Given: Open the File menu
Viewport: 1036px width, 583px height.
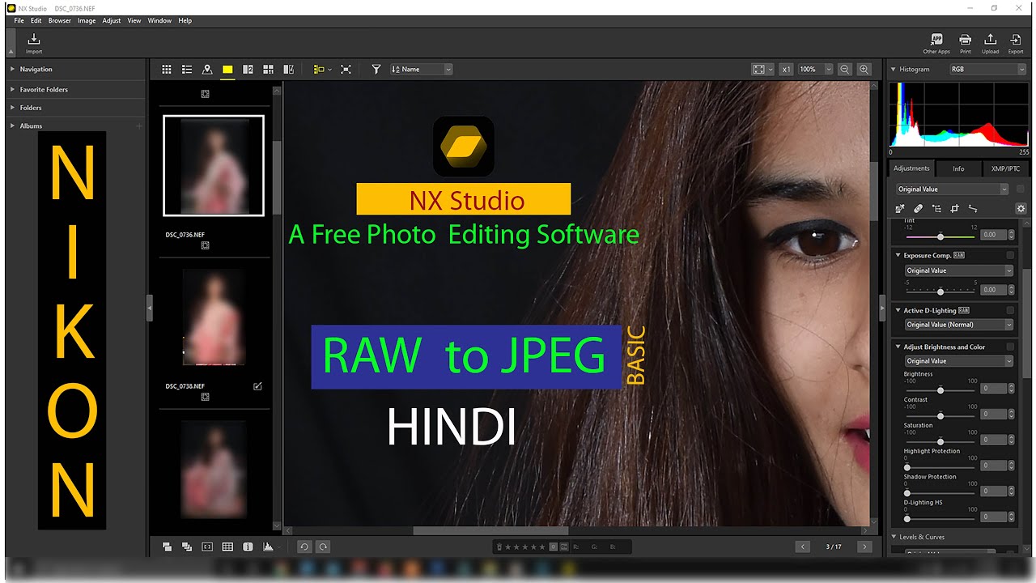Looking at the screenshot, I should click(19, 21).
